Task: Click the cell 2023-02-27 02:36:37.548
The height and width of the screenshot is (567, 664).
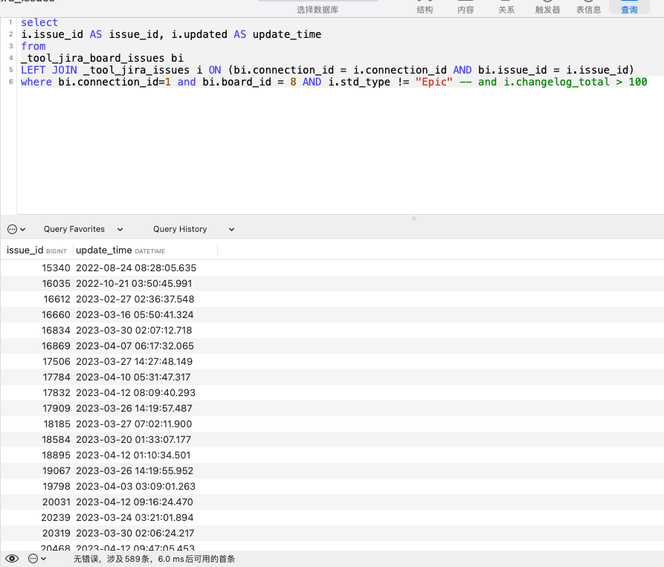Action: [135, 299]
